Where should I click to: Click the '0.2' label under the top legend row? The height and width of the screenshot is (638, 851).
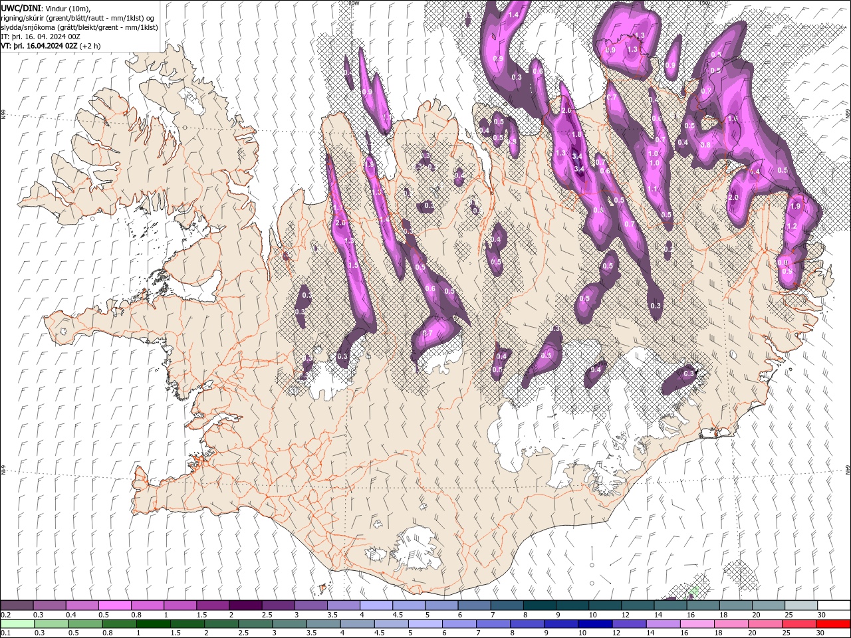[x=5, y=615]
